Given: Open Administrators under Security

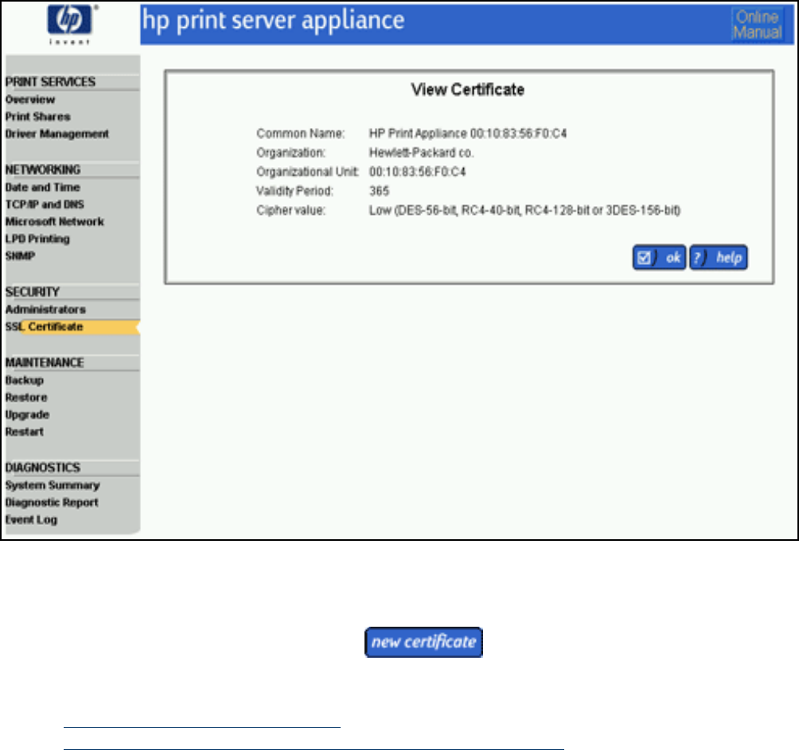Looking at the screenshot, I should click(45, 309).
